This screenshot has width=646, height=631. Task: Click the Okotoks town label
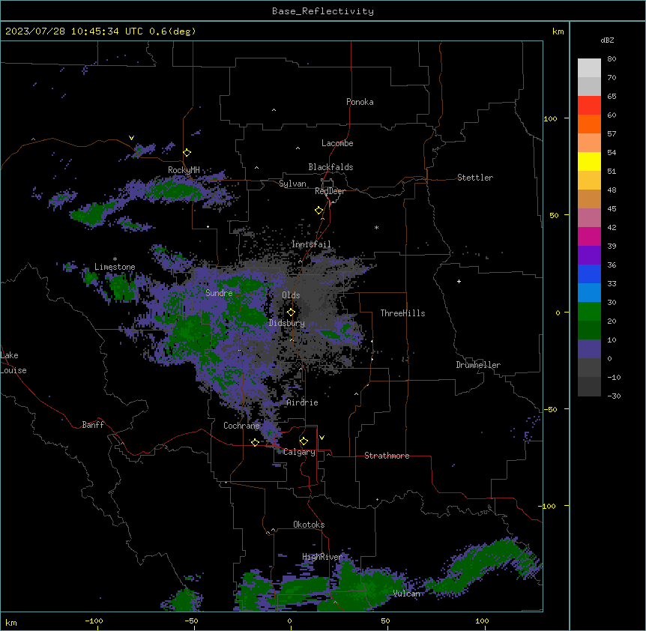[309, 525]
